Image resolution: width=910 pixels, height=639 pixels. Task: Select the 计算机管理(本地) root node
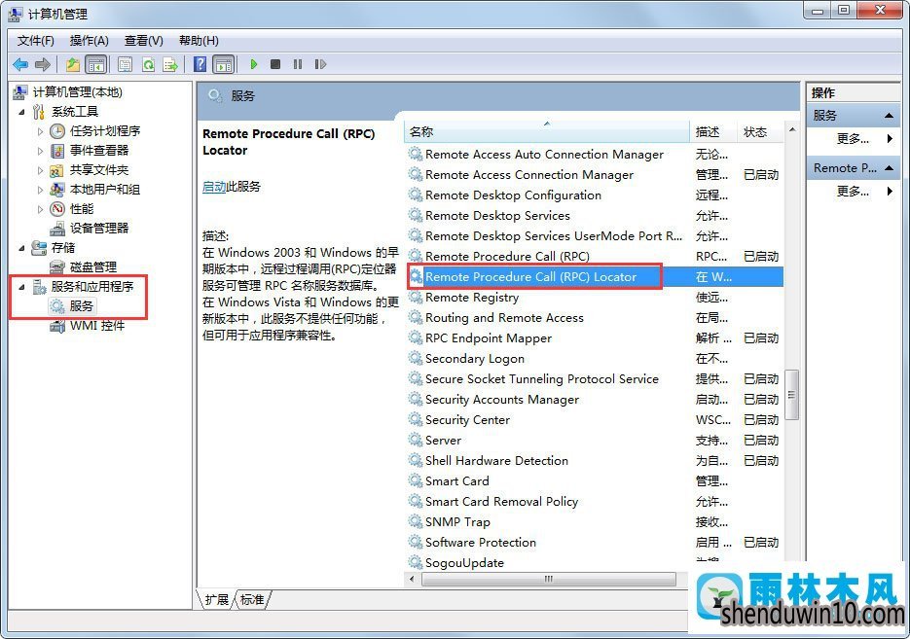(x=77, y=92)
